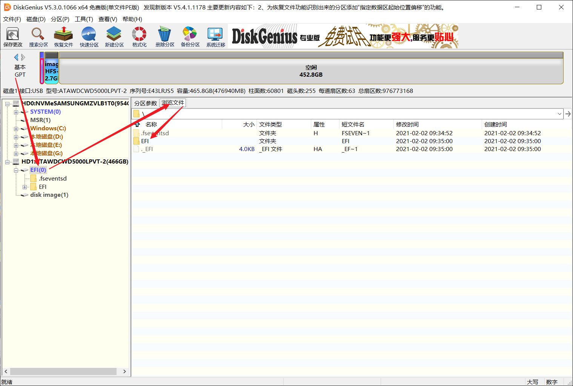Select EFI(0) partition in the tree
Screen dimensions: 573x386
(38, 170)
